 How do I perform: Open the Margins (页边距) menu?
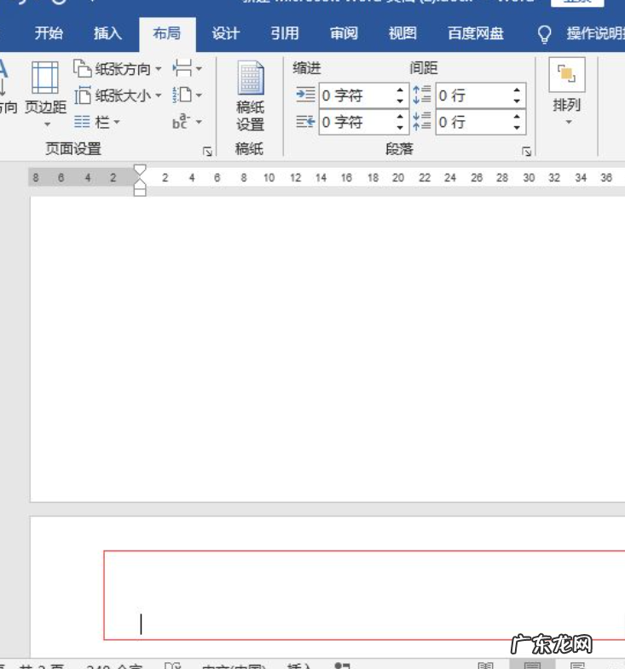click(44, 92)
